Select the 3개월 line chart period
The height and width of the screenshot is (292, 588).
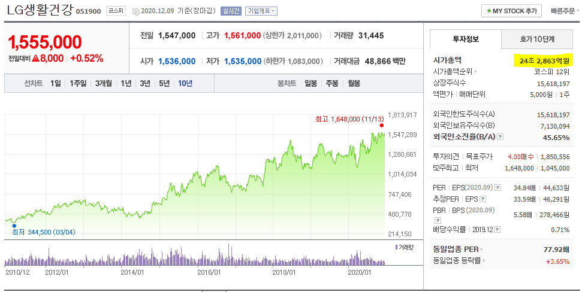coord(104,84)
